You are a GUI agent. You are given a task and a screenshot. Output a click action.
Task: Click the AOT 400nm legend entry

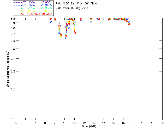click(x=33, y=2)
